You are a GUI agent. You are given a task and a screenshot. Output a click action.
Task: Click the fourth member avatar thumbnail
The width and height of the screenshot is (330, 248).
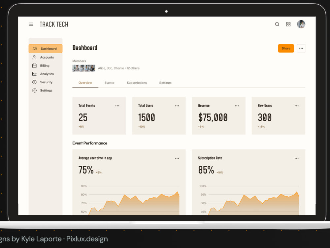click(93, 68)
